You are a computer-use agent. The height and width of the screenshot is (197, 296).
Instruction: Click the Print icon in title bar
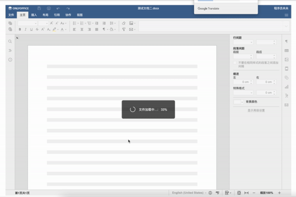click(48, 8)
